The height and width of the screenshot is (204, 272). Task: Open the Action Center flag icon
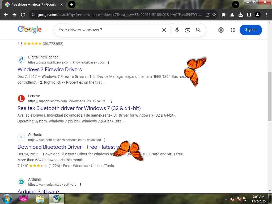[x=239, y=199]
